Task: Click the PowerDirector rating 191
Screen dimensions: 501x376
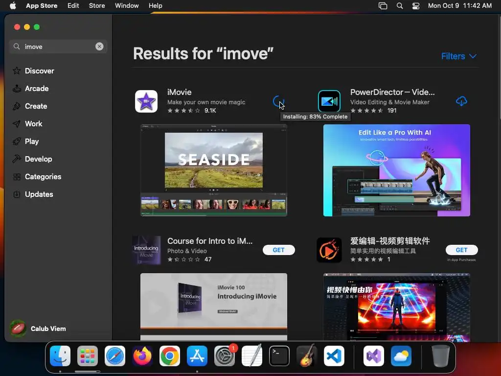Action: [373, 111]
